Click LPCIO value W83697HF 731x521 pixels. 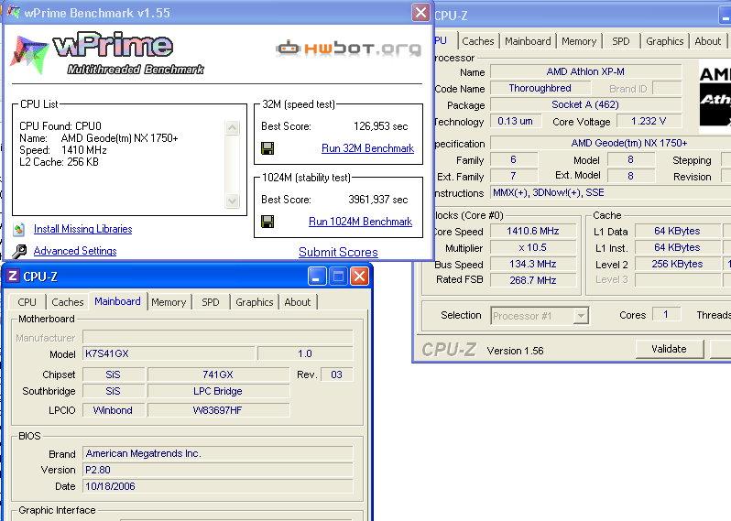218,410
